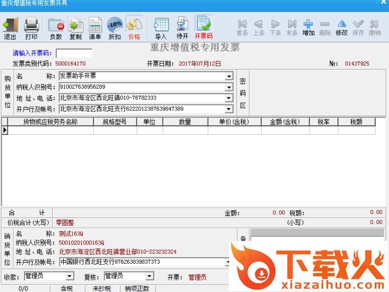Click the 增加 (Add) row icon
The width and height of the screenshot is (389, 292).
(x=308, y=28)
